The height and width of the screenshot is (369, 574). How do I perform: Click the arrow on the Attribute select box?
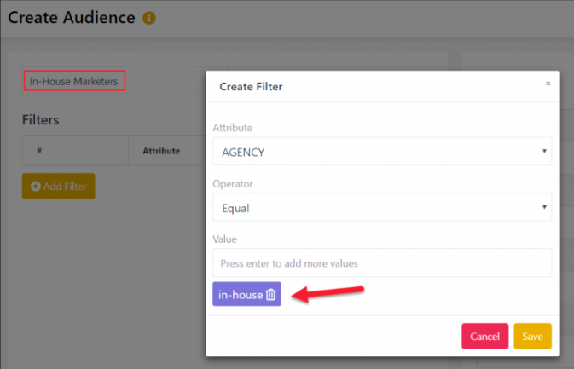[x=544, y=151]
